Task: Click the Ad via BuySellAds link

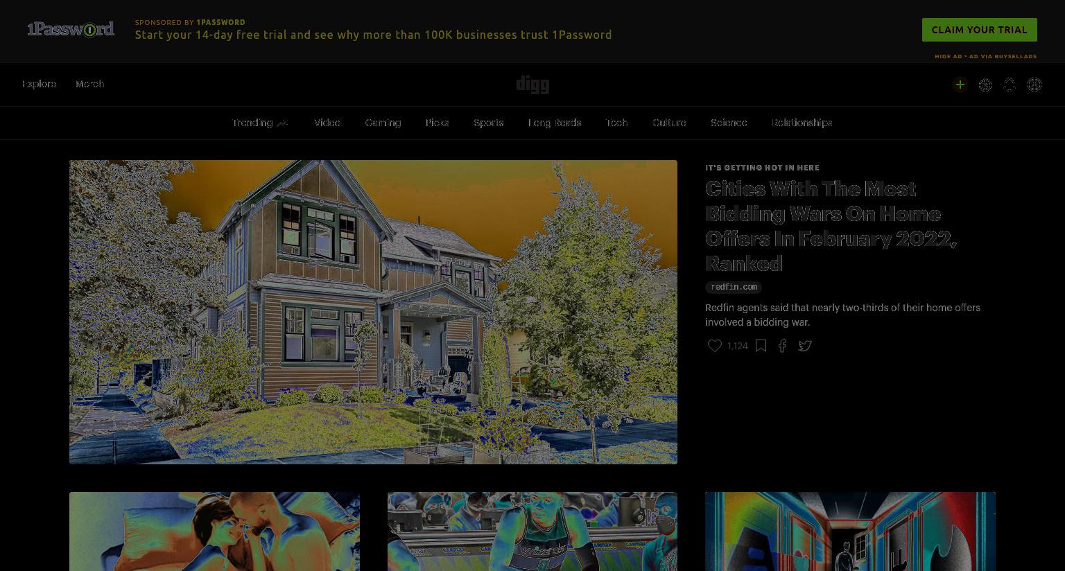Action: point(1003,57)
